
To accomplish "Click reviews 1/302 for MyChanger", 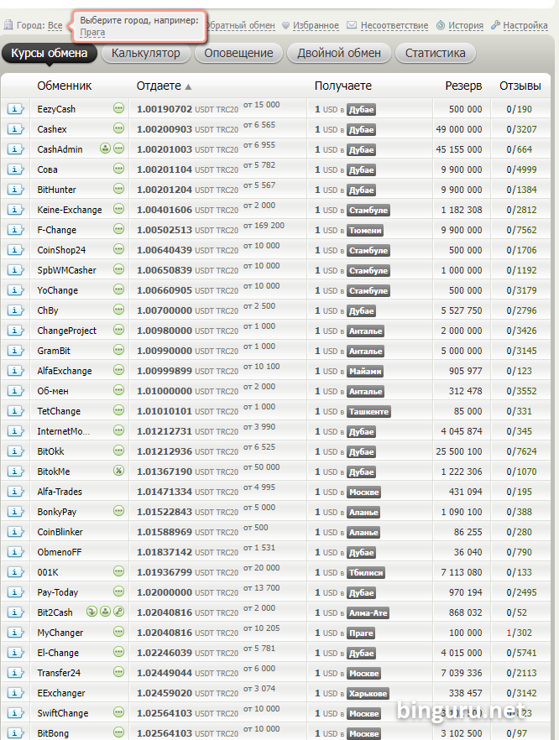I will (520, 633).
